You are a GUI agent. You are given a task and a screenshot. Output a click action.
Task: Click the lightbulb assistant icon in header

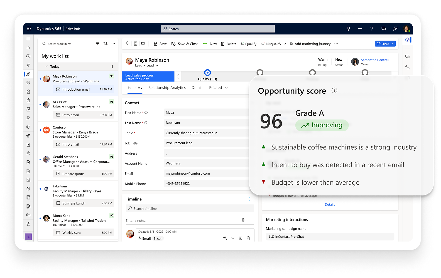[348, 29]
